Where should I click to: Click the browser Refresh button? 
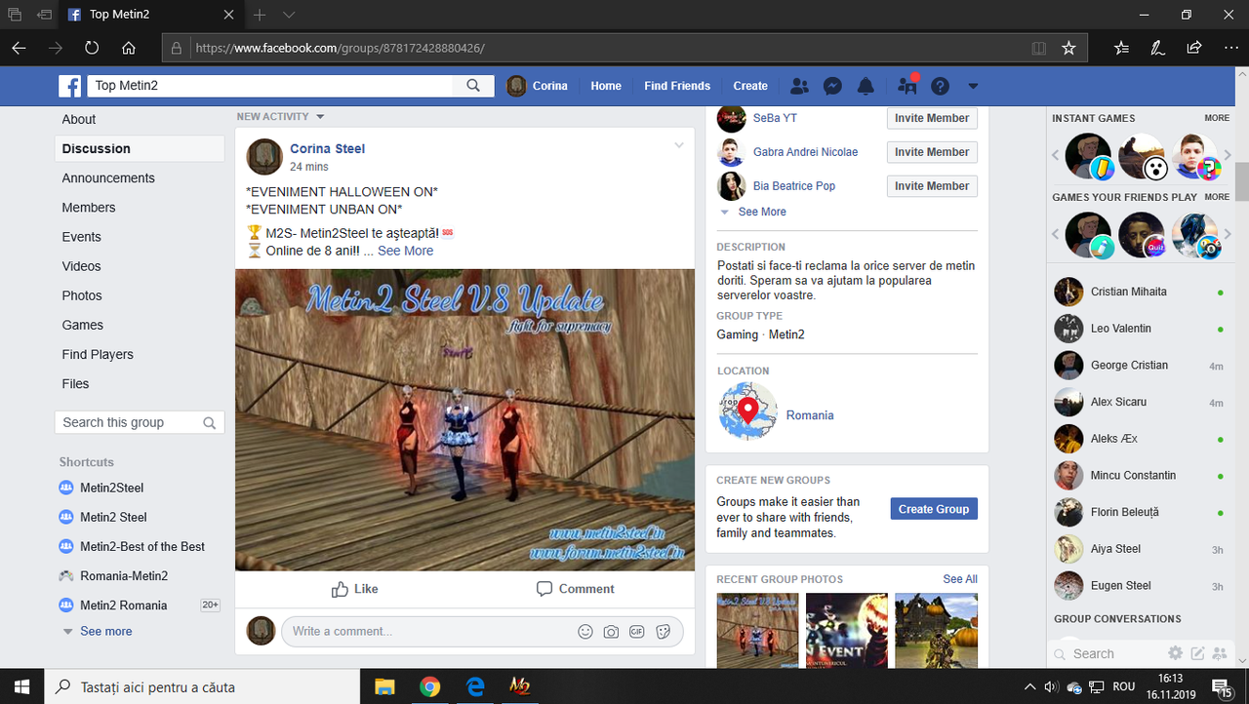(92, 47)
